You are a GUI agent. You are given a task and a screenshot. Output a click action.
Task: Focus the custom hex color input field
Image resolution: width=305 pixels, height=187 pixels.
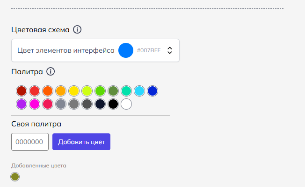tap(30, 142)
